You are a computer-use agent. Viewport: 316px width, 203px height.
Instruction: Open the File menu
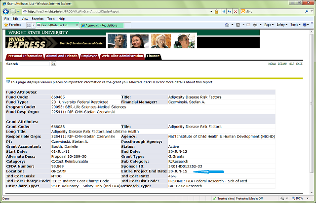click(6, 19)
